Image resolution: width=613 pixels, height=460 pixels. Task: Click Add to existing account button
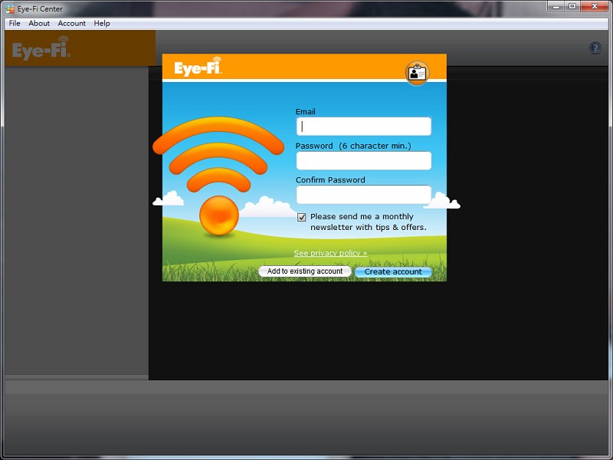click(x=305, y=271)
